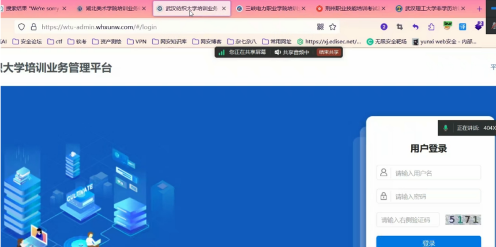This screenshot has height=247, width=496.
Task: Click the blue translate extension icon
Action: coord(463,27)
